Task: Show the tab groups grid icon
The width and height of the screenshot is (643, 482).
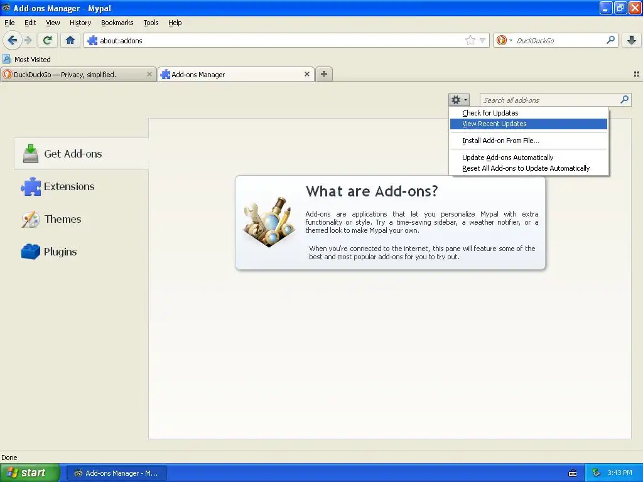Action: (637, 74)
